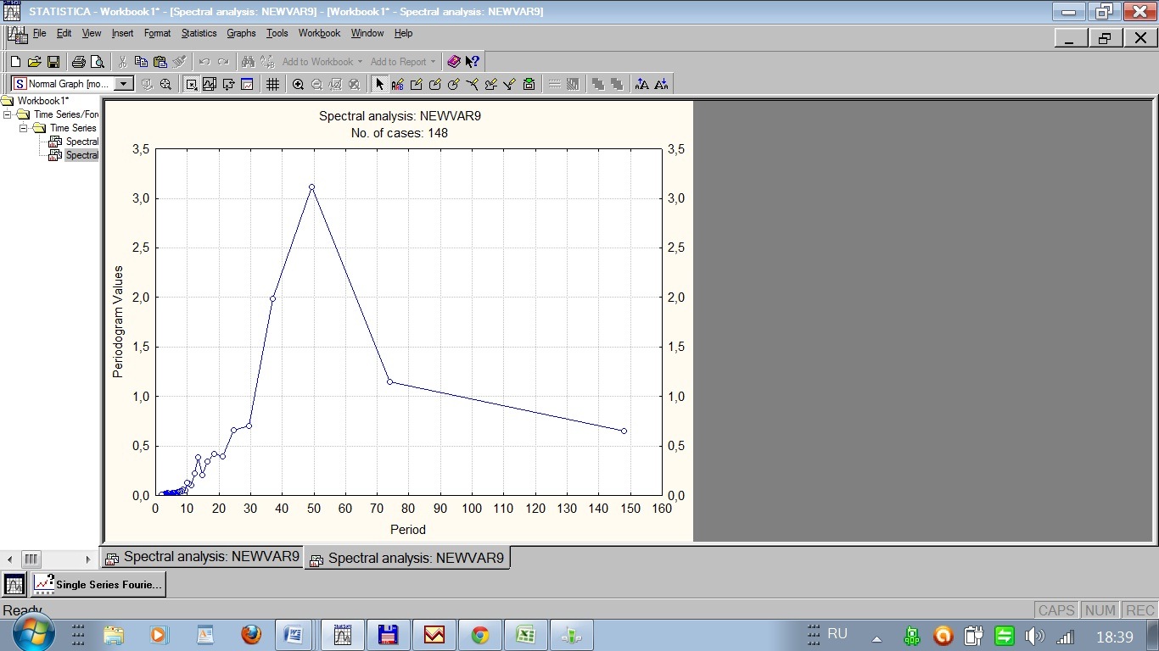Click the Single Series Fourier button
The width and height of the screenshot is (1159, 651).
[x=98, y=584]
